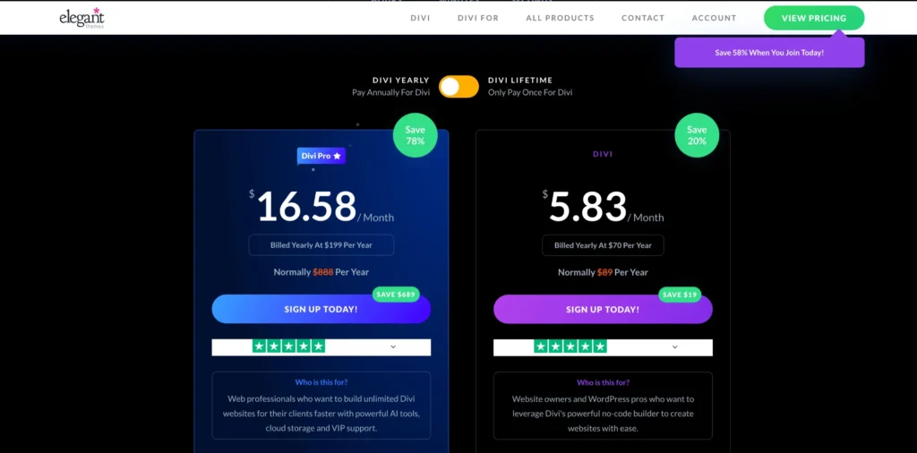The image size is (917, 453).
Task: Go to the CONTACT page
Action: pyautogui.click(x=643, y=18)
